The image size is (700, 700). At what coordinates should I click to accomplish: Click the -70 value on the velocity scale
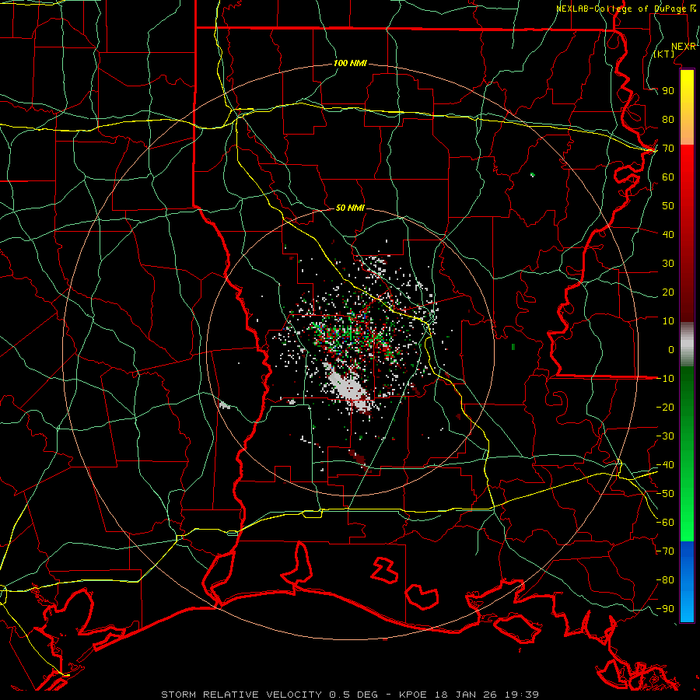coord(665,551)
